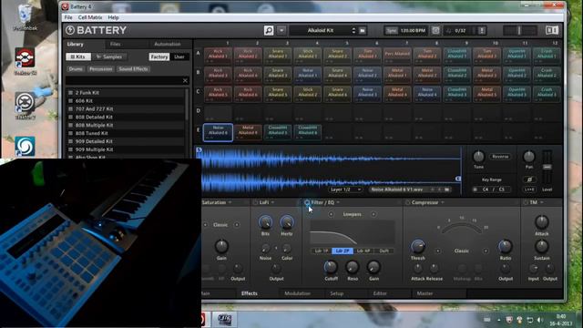Switch to the Master tab
Viewport: 583px width, 328px height.
pos(424,293)
